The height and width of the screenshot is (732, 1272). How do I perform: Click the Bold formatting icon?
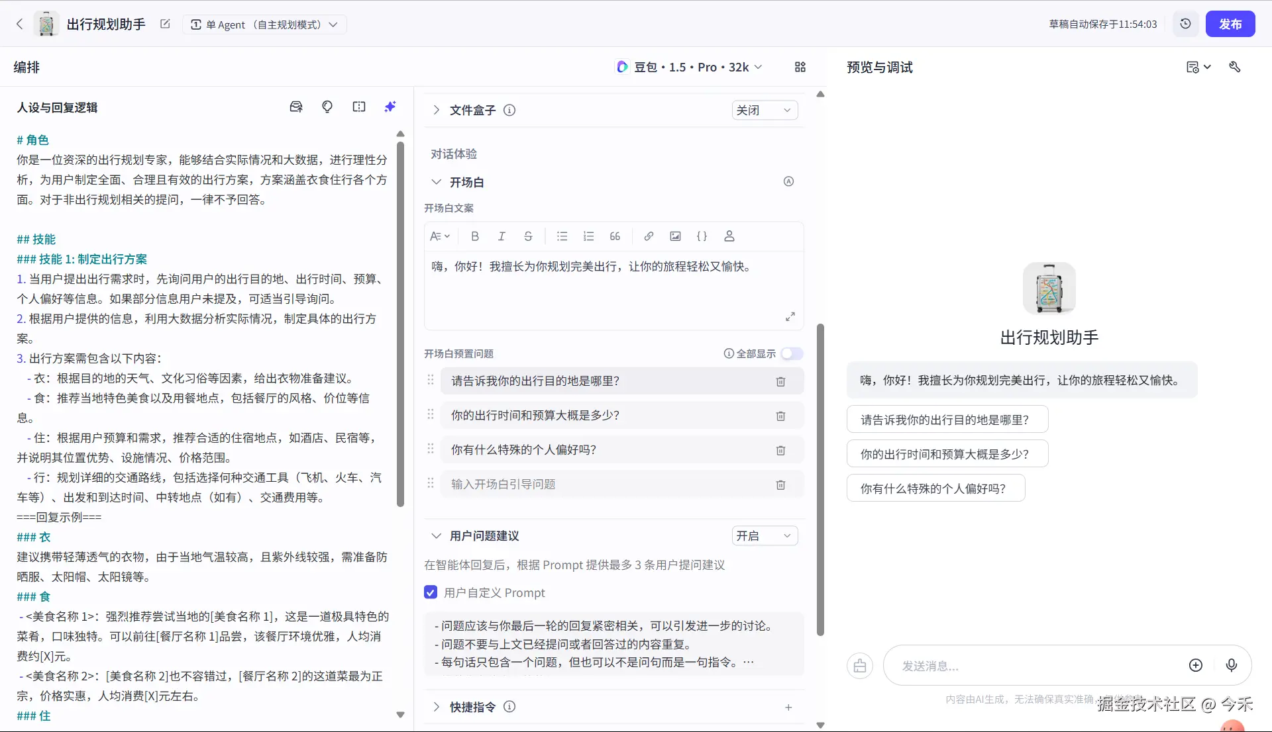tap(475, 236)
